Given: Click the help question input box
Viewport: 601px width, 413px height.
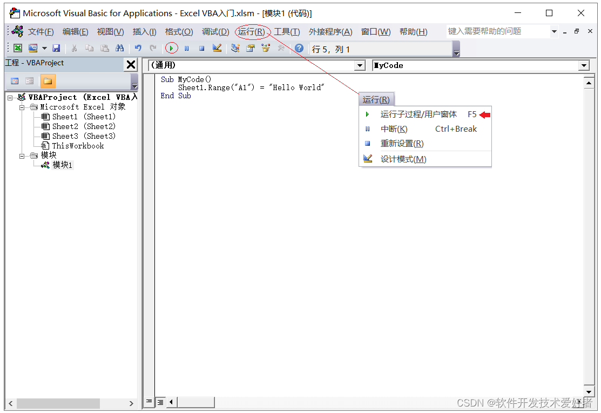Looking at the screenshot, I should [497, 31].
